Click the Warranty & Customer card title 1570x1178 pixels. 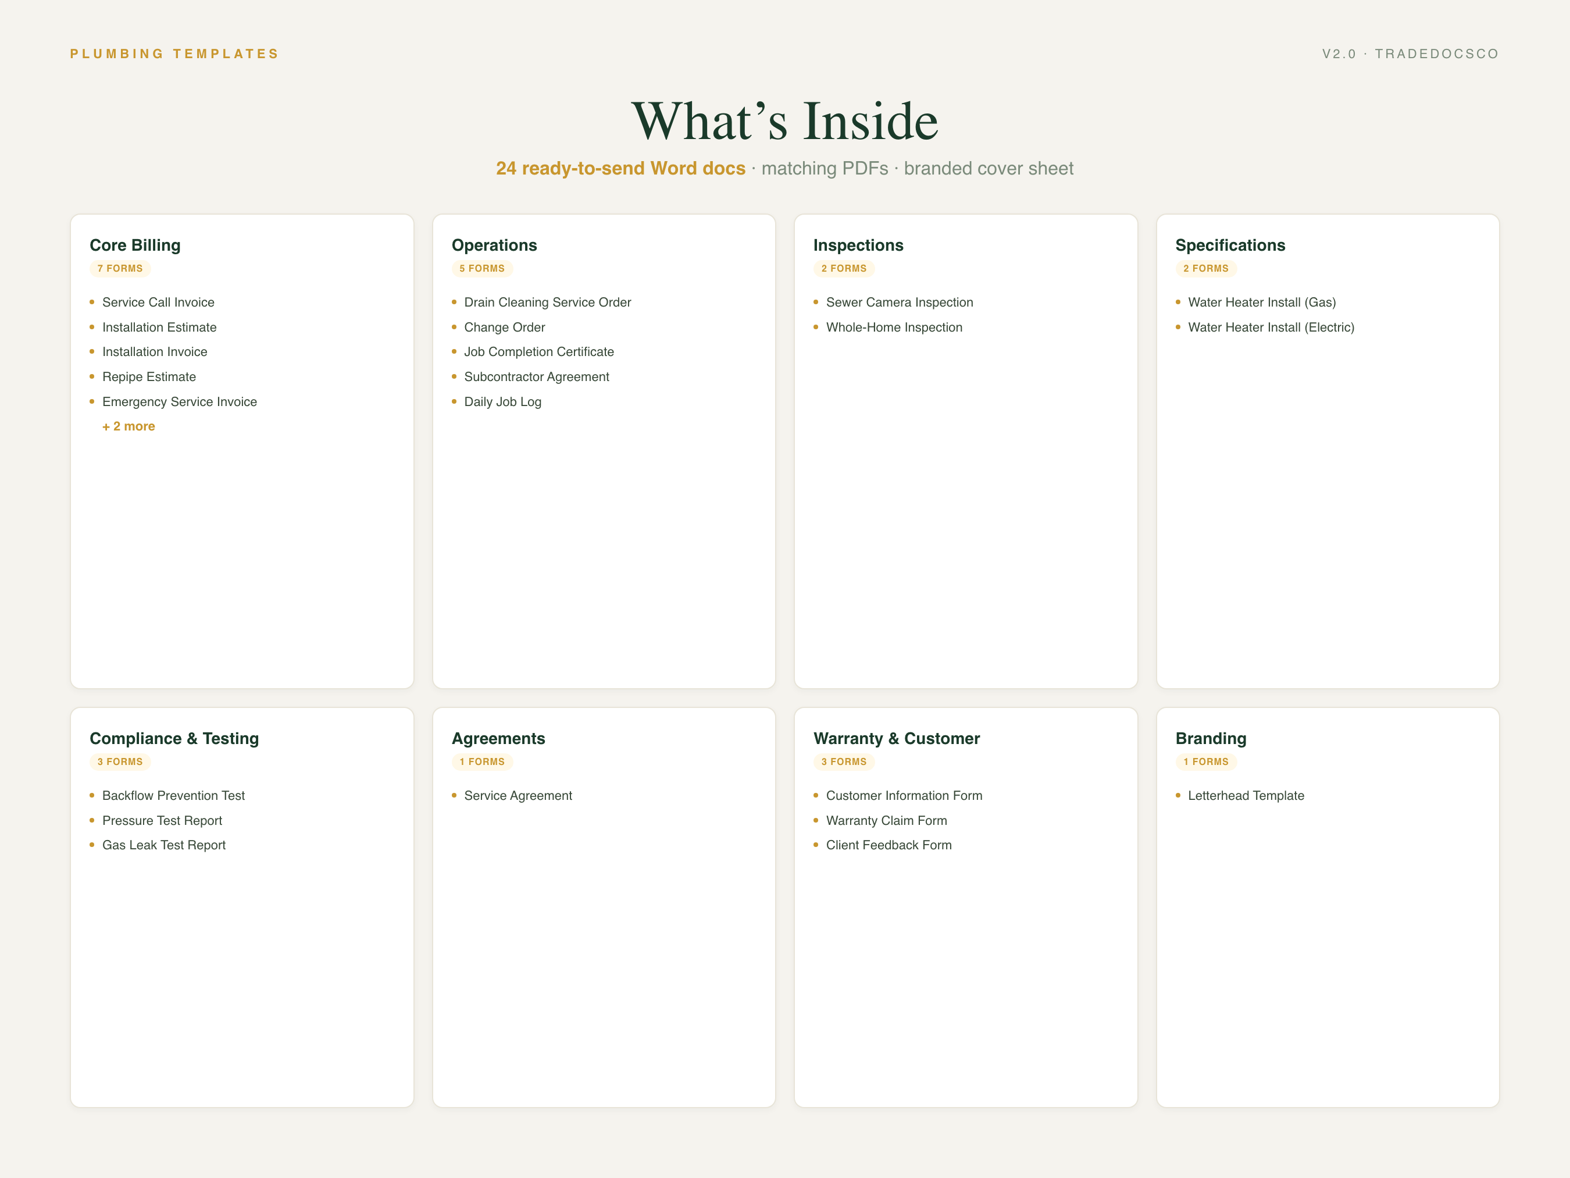(897, 738)
